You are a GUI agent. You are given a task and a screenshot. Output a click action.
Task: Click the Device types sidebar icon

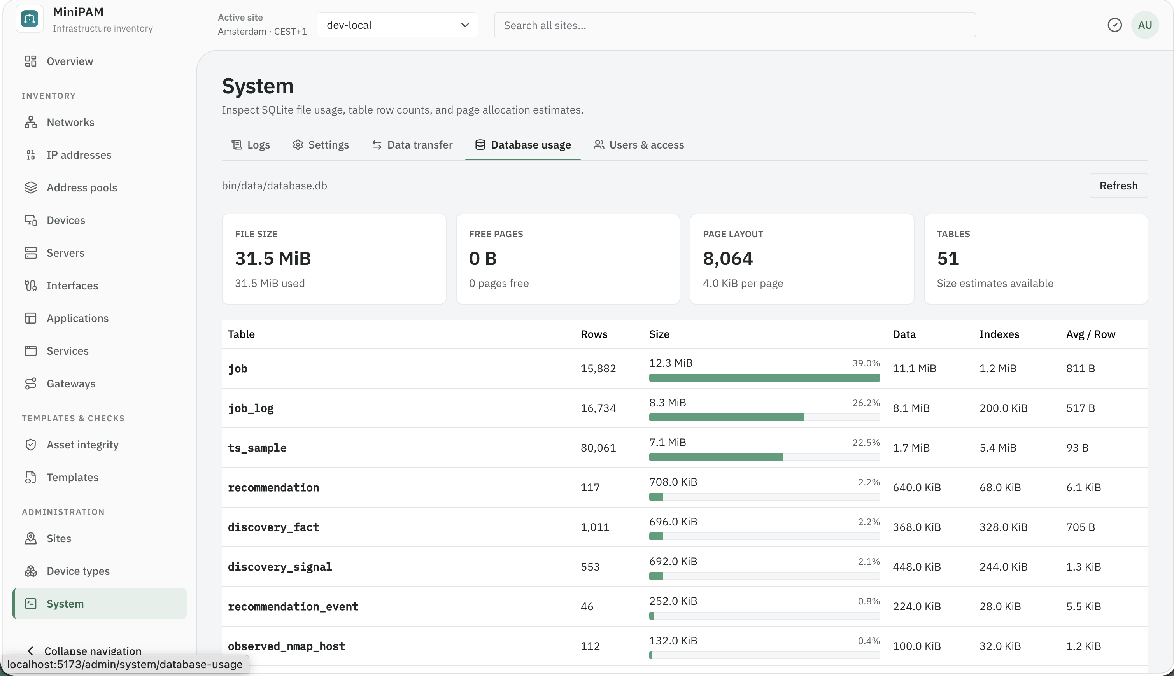coord(31,571)
